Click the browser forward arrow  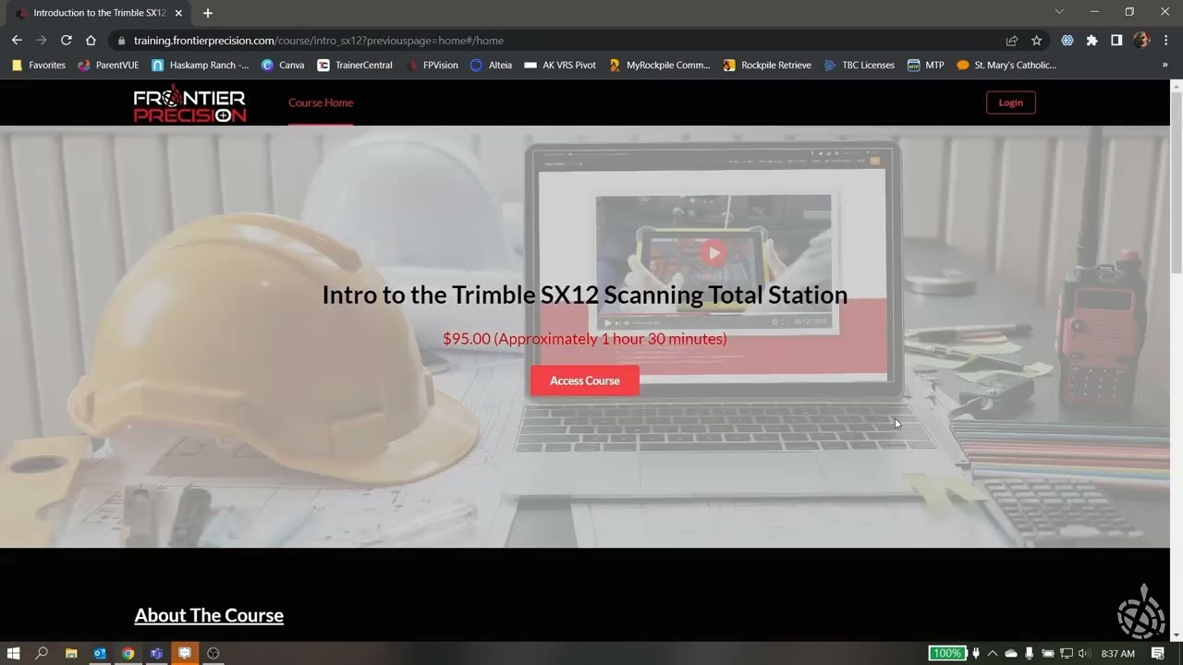pyautogui.click(x=42, y=41)
